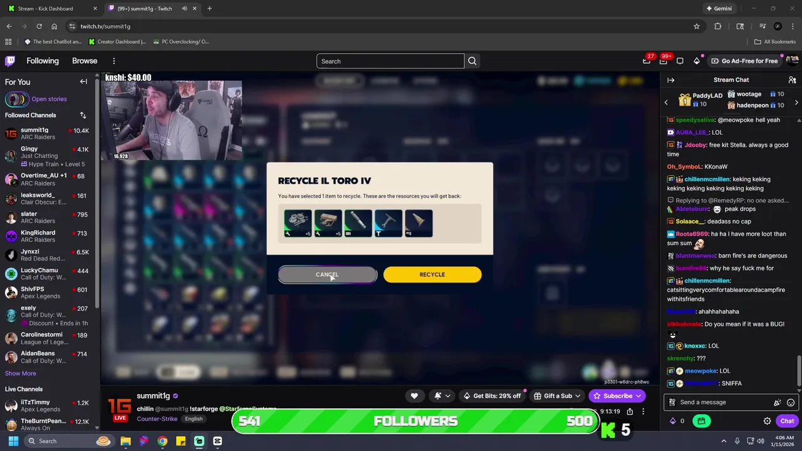Open Chrome three-dot menu

793,26
